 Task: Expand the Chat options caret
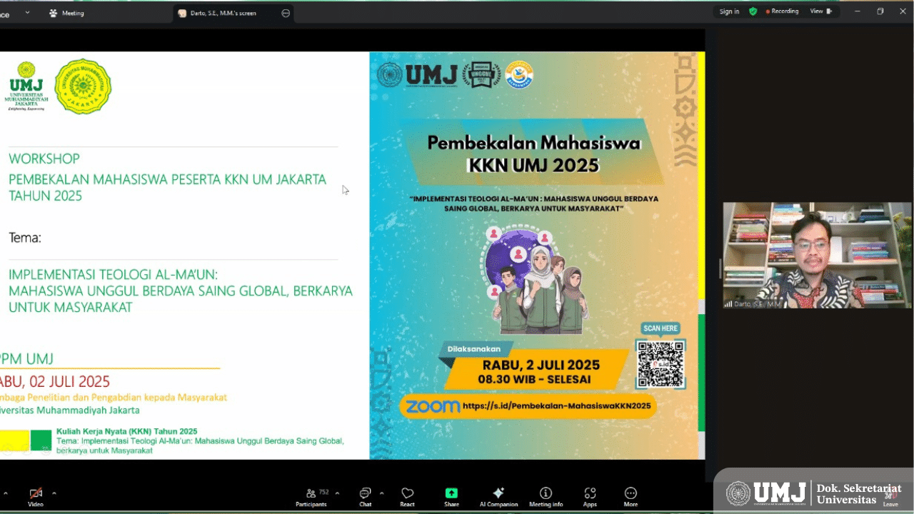click(381, 493)
